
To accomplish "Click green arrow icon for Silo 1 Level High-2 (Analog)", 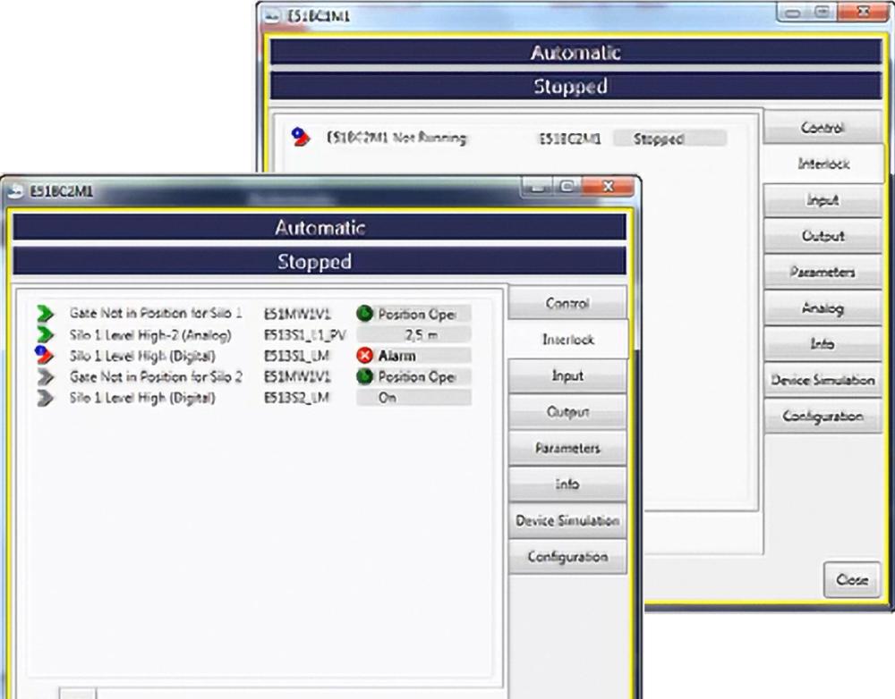I will (45, 334).
